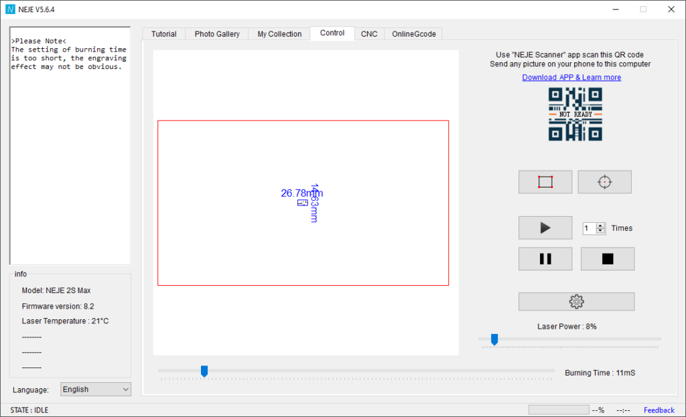
Task: Open settings with the gear button
Action: pos(577,302)
